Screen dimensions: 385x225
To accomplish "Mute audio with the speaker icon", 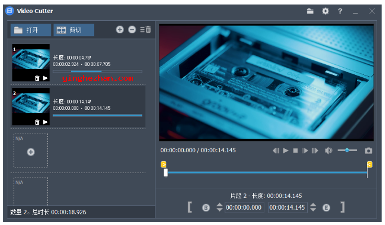I will (329, 151).
